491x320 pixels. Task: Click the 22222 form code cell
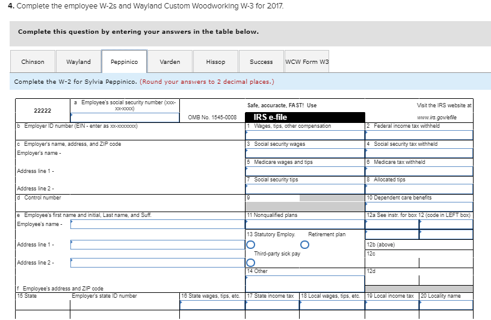[43, 110]
